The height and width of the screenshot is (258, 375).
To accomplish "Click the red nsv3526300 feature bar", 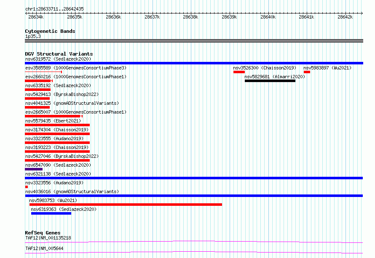I will [x=239, y=72].
